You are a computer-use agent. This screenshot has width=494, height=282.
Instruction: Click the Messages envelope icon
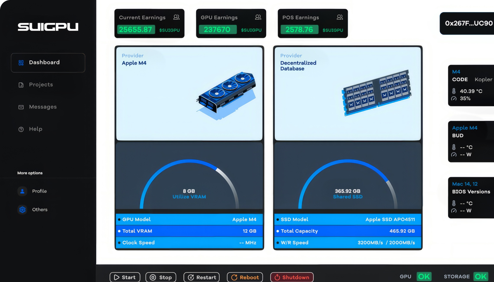[21, 107]
